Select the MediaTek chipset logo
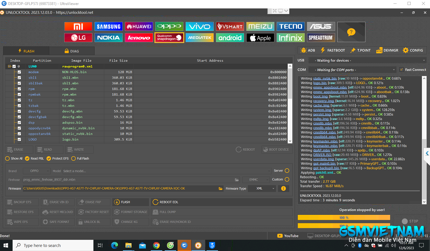Screen dimensions: 430x251 point(199,38)
